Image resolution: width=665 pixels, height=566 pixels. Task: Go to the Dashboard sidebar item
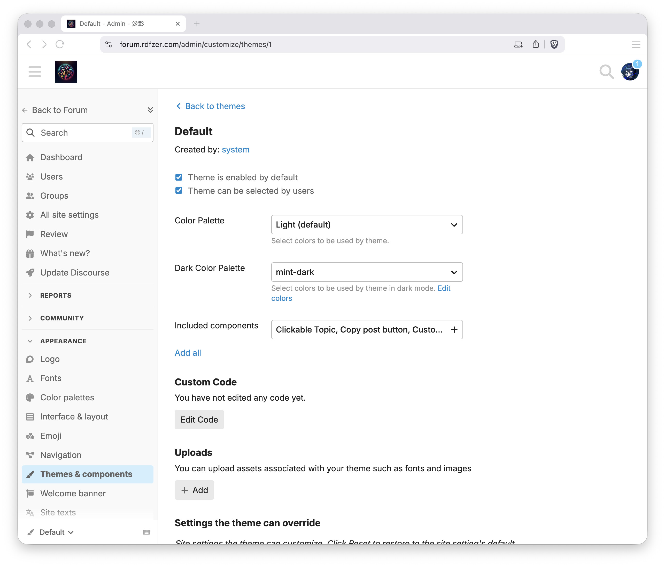click(x=61, y=157)
